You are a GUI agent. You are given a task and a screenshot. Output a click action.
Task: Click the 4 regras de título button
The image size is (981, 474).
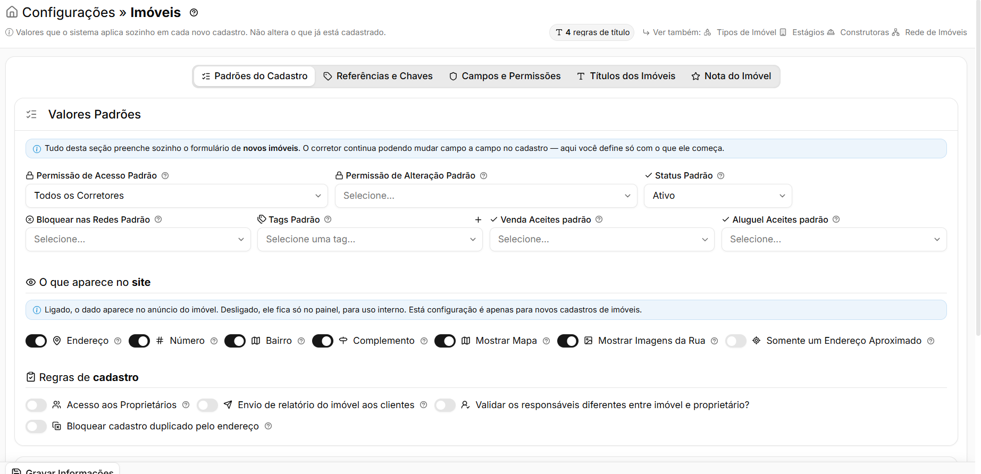592,32
